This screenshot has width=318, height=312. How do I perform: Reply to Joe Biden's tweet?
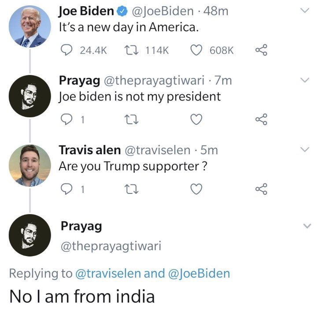(x=67, y=51)
